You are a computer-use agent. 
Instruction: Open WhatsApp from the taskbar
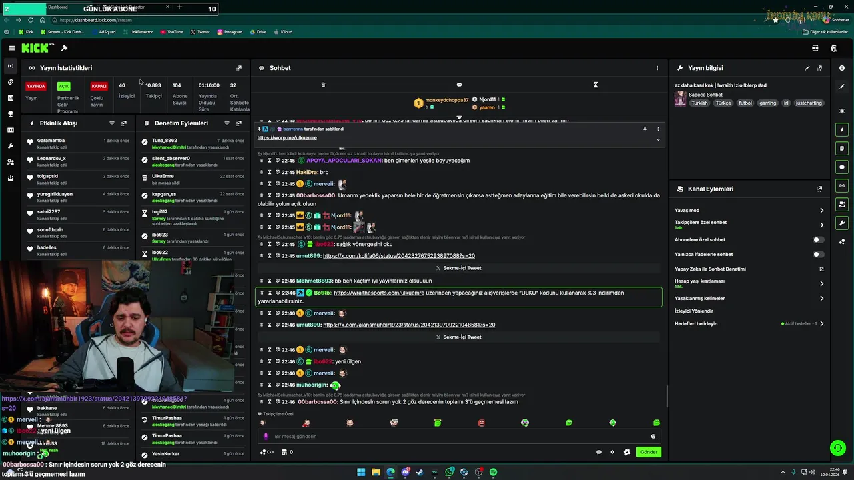[x=450, y=472]
